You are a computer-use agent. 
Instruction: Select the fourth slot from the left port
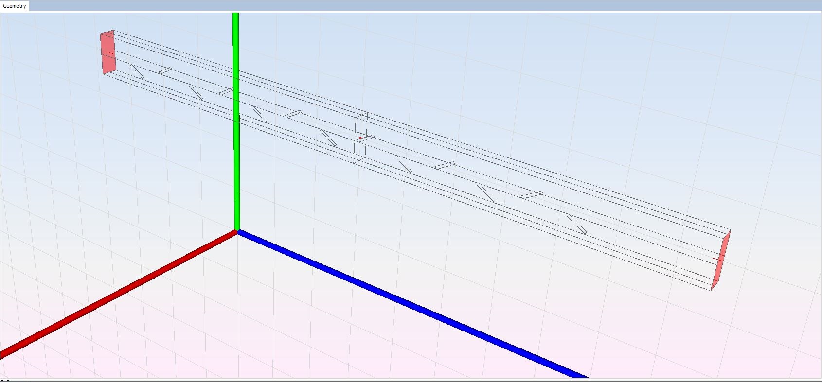click(x=226, y=91)
